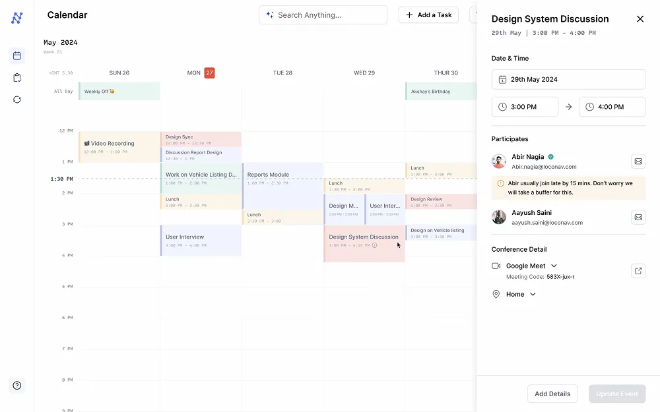Open Wednesday's Lunch event
This screenshot has height=412, width=660.
[364, 186]
